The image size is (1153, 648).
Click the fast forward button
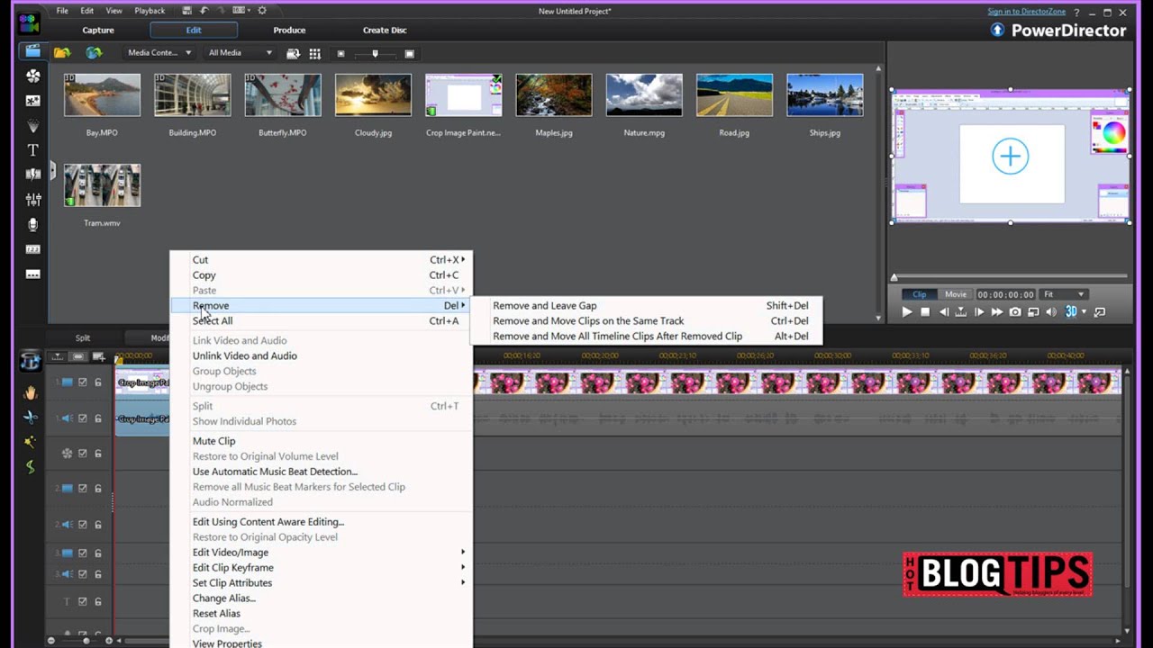click(x=997, y=312)
